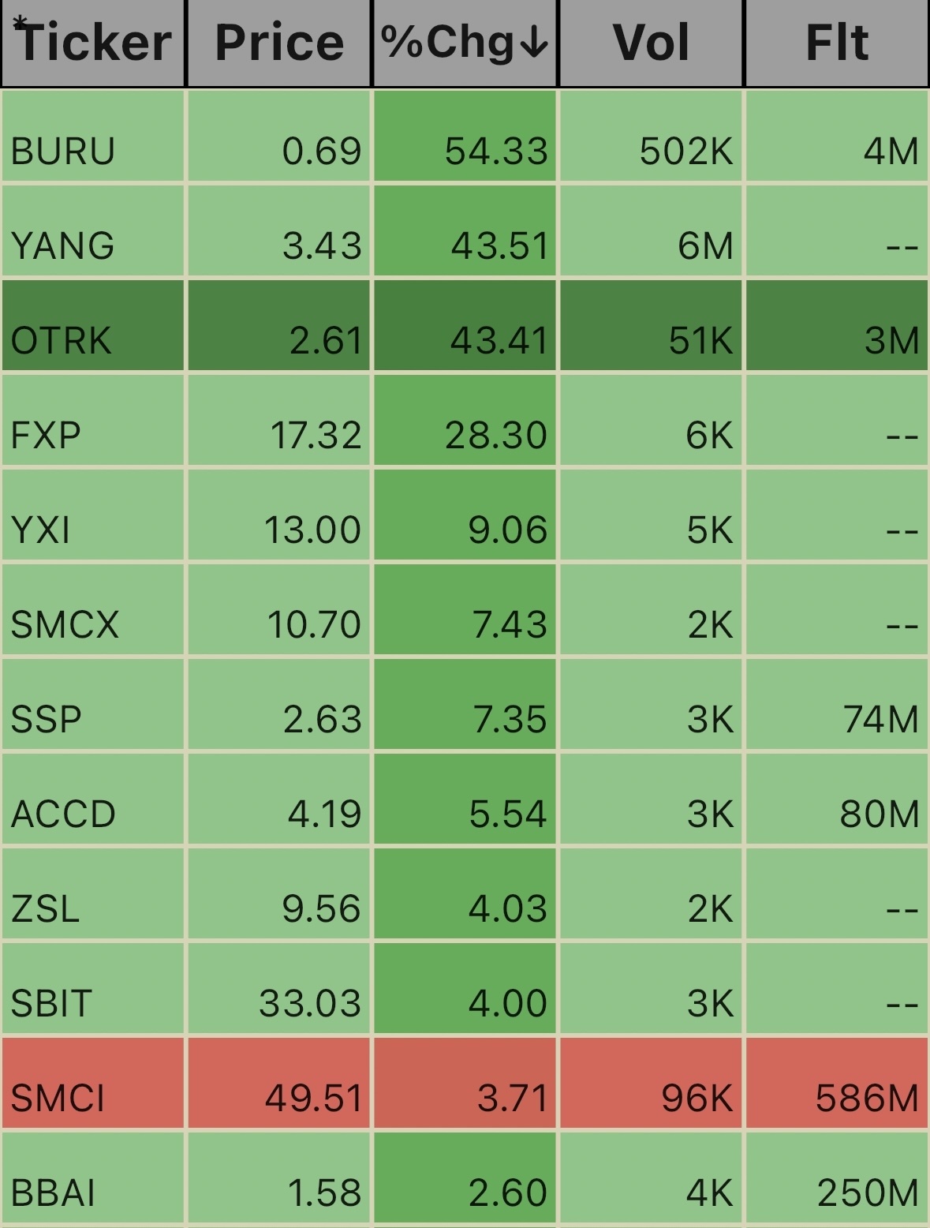The height and width of the screenshot is (1228, 930).
Task: Click the BBAI ticker symbol
Action: (x=54, y=1192)
